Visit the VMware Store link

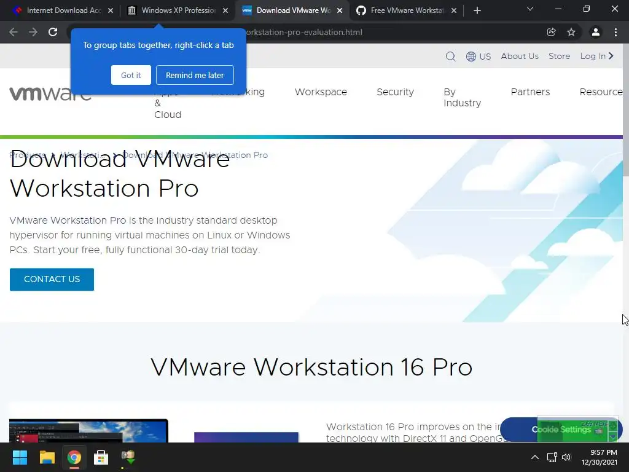pyautogui.click(x=559, y=56)
